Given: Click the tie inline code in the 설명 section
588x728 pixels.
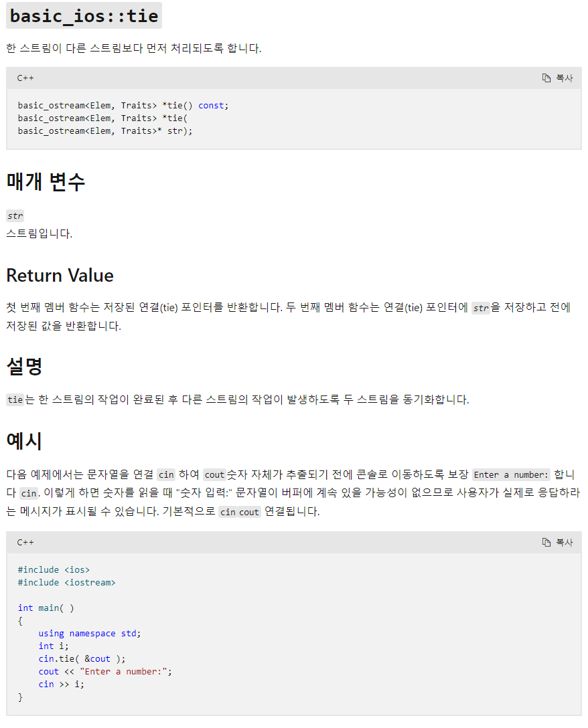Looking at the screenshot, I should click(x=15, y=399).
